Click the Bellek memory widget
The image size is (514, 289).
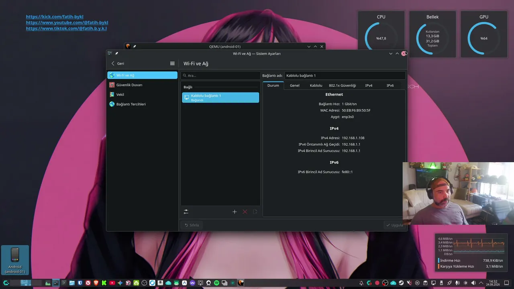pyautogui.click(x=432, y=34)
